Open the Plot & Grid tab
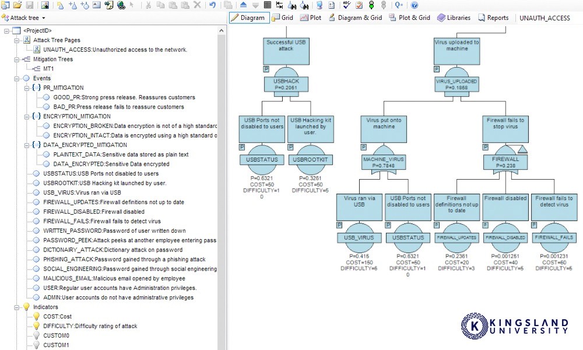This screenshot has width=583, height=350. (x=410, y=17)
